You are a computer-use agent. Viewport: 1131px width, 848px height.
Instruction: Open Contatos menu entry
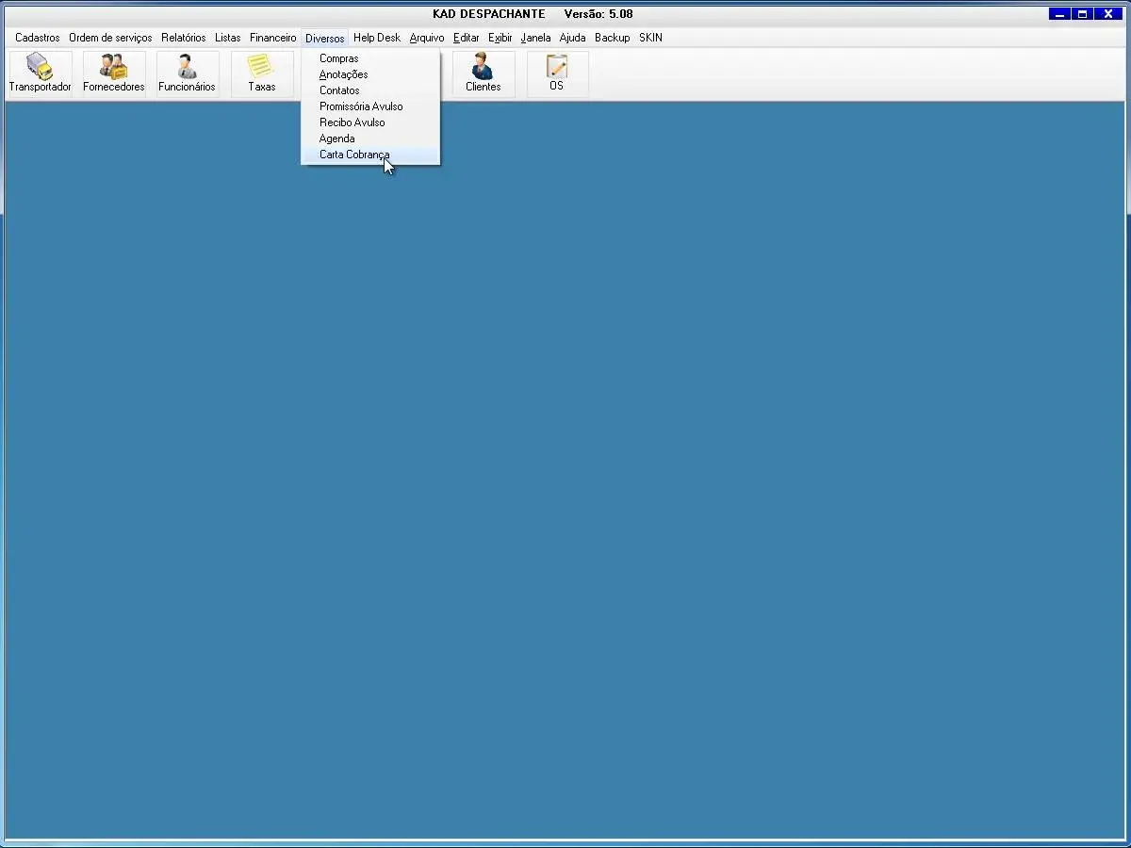pos(339,90)
